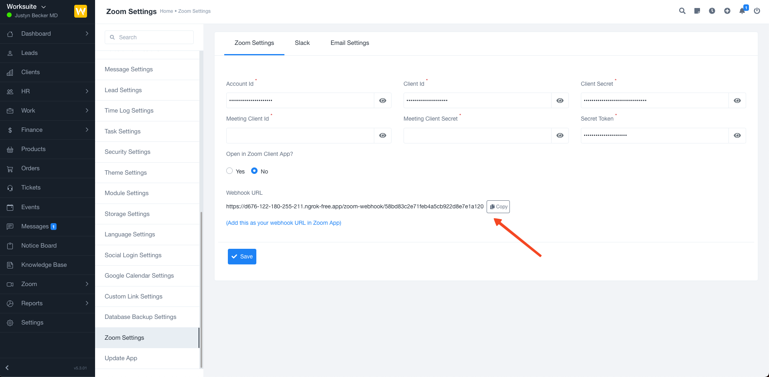Open Update App settings item
This screenshot has width=769, height=377.
point(147,358)
